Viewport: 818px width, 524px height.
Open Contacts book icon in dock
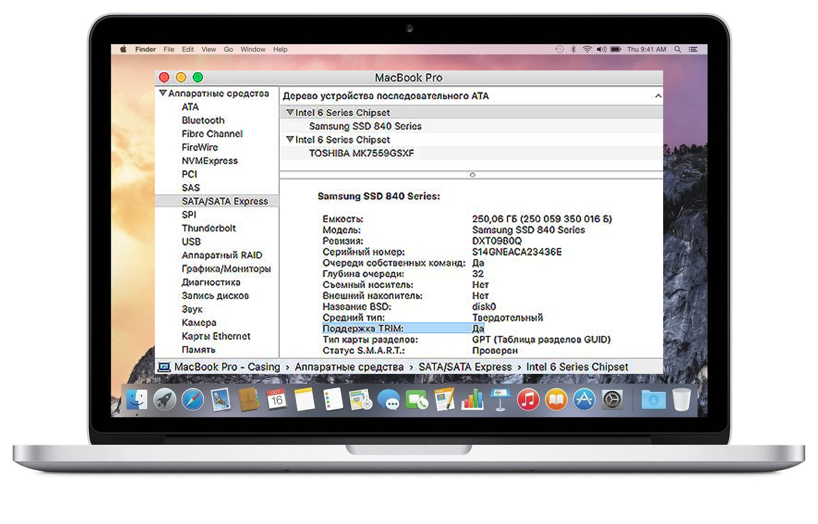click(249, 400)
